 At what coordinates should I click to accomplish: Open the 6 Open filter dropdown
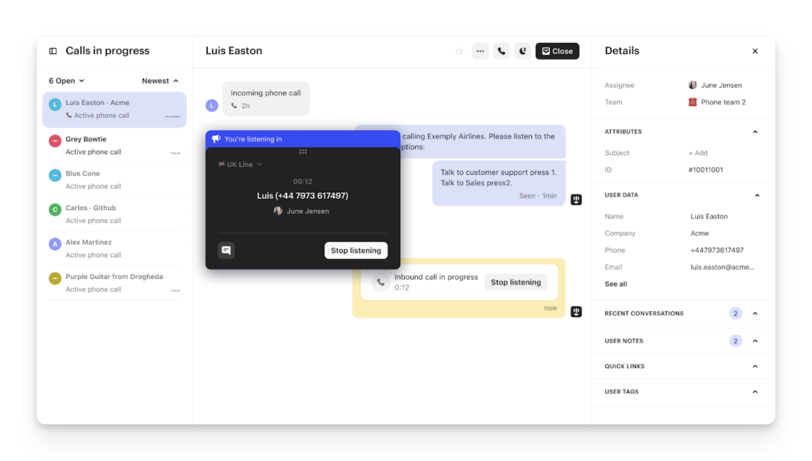(x=66, y=81)
